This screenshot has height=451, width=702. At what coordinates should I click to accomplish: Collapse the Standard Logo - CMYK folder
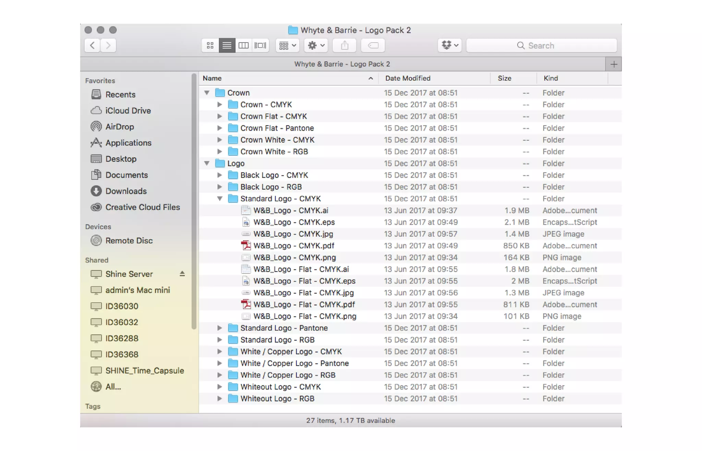pyautogui.click(x=220, y=199)
